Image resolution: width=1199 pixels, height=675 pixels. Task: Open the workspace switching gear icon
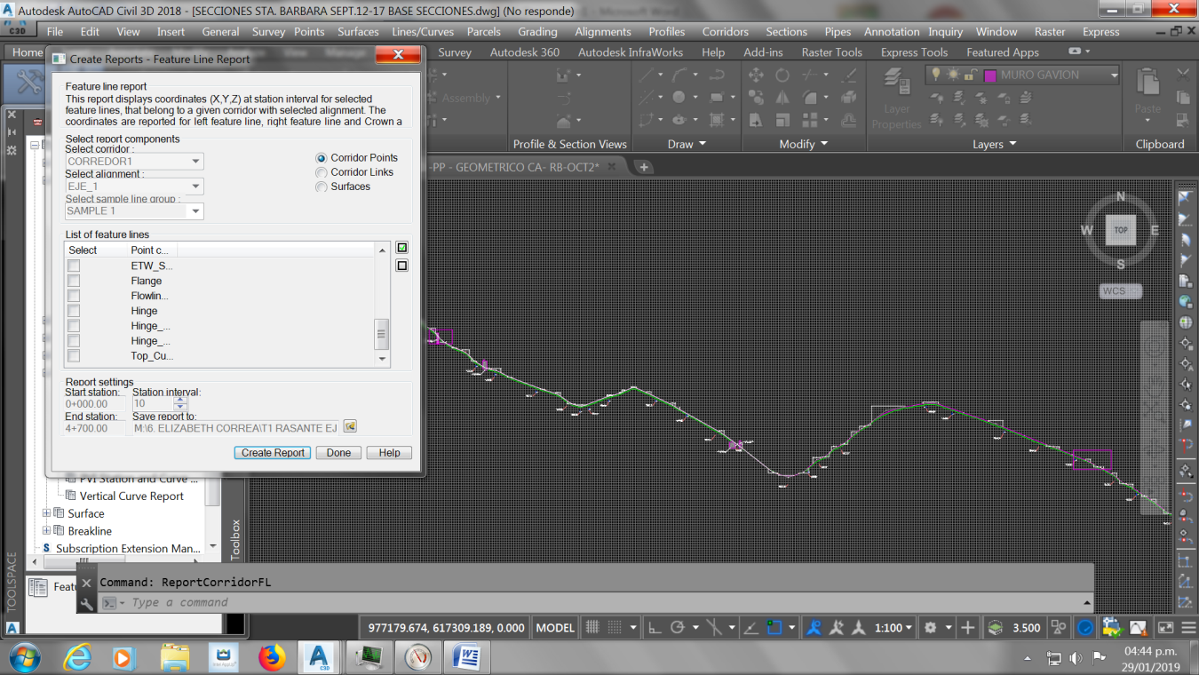[930, 627]
